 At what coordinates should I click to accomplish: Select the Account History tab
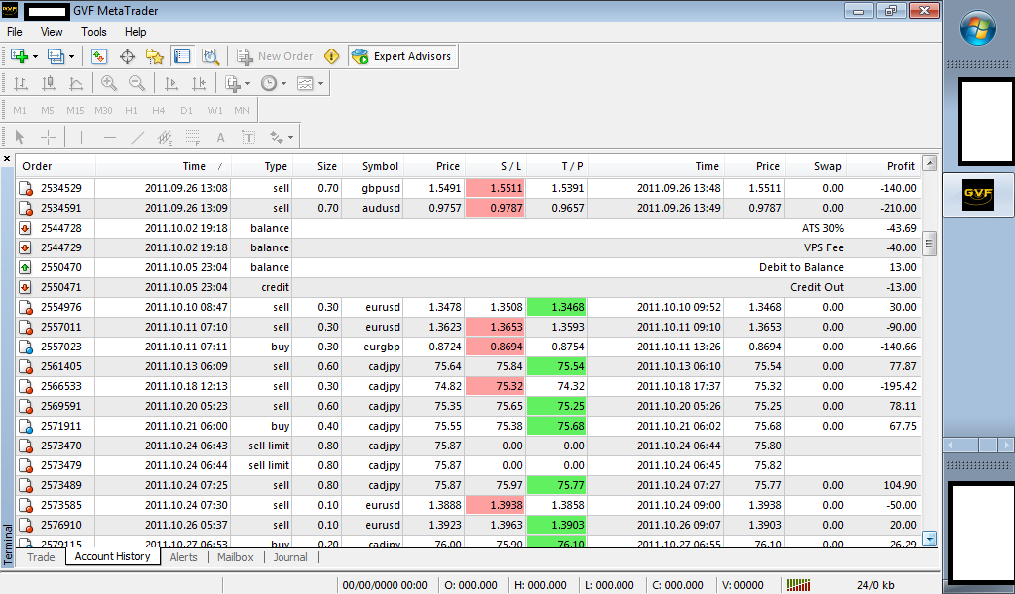113,556
